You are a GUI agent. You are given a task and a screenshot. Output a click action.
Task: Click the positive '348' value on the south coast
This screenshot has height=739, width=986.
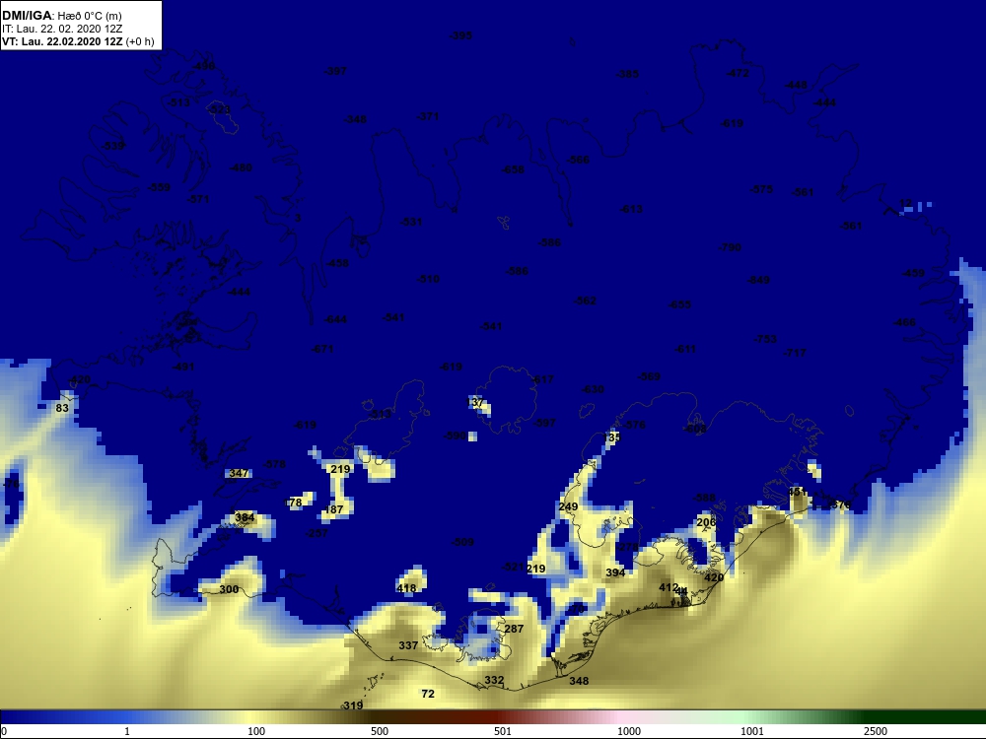pyautogui.click(x=579, y=681)
